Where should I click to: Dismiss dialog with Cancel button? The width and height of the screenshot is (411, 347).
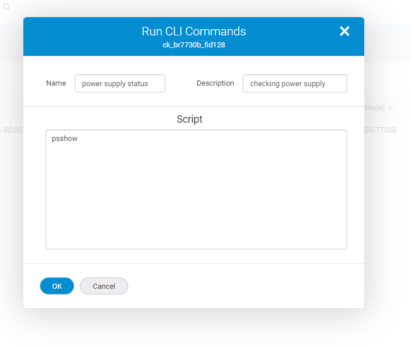click(104, 286)
